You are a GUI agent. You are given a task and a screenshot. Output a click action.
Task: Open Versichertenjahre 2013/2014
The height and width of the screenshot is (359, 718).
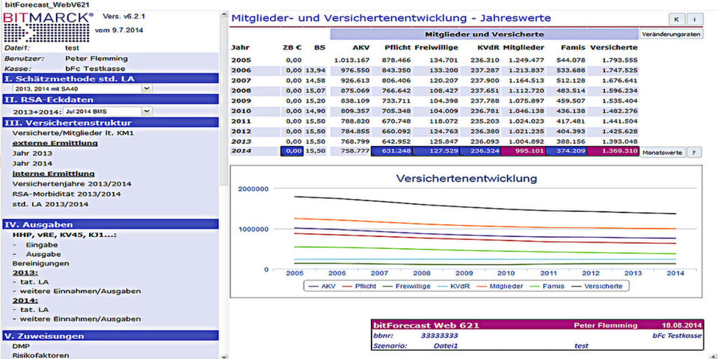[72, 184]
